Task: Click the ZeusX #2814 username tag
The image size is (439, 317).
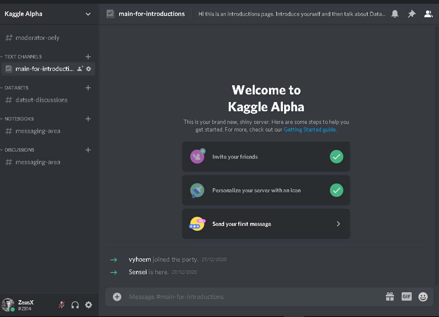Action: click(x=26, y=305)
